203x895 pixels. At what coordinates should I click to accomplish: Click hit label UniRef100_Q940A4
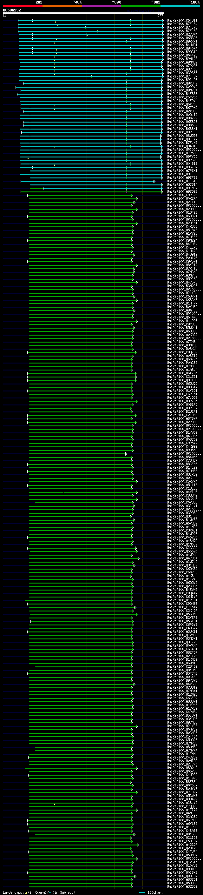pos(182,48)
